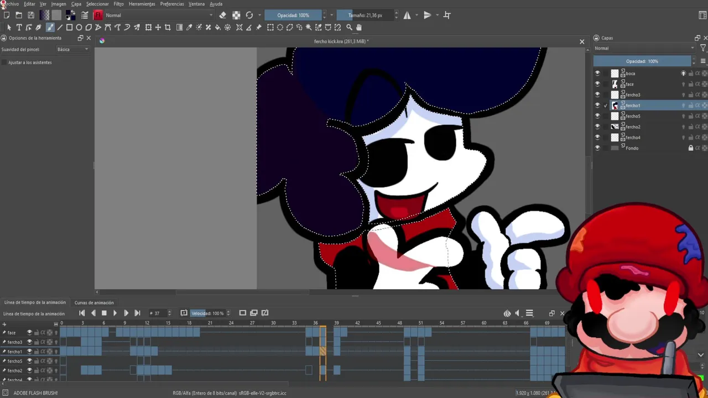Close the 'fercho kick.kra' document tab
708x398 pixels.
(582, 41)
